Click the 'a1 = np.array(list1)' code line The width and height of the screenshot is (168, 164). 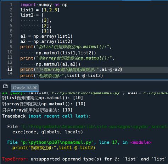[46, 36]
